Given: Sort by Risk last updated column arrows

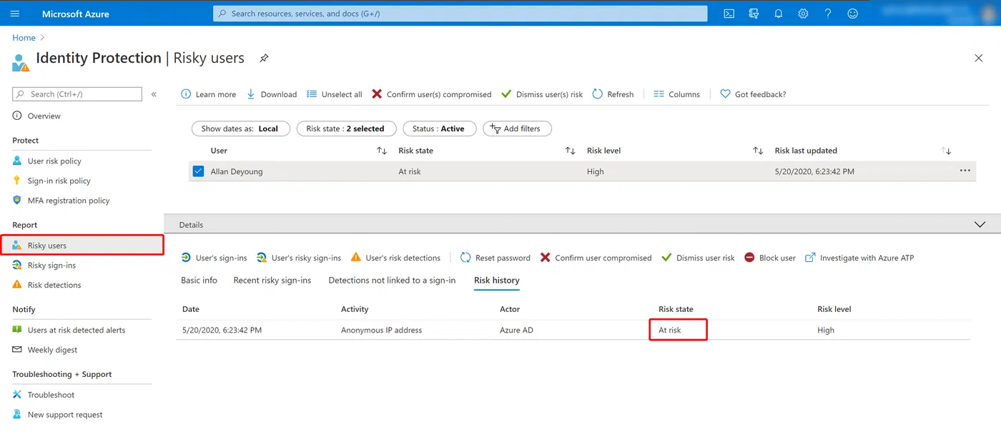Looking at the screenshot, I should click(x=946, y=151).
